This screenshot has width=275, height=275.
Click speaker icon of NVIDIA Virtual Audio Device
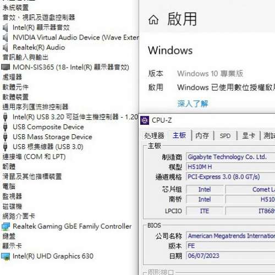pos(5,37)
